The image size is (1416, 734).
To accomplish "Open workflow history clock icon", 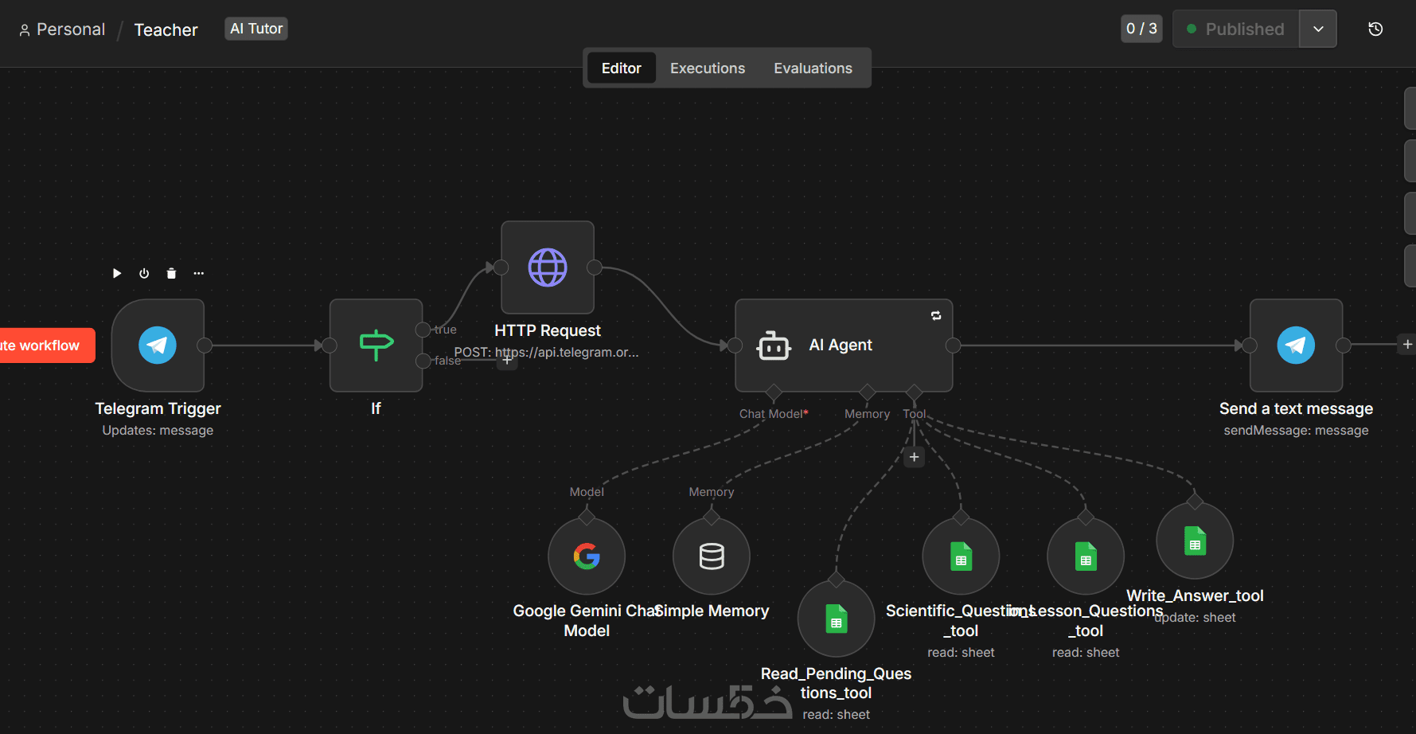I will tap(1375, 29).
